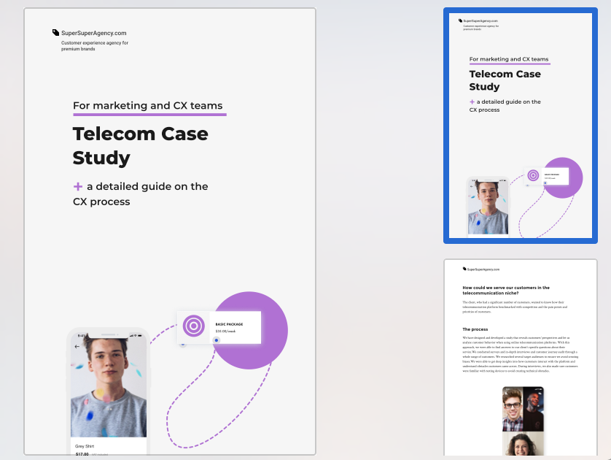Screen dimensions: 611x460
Task: Select the blue dot under Basic Package price
Action: [217, 340]
